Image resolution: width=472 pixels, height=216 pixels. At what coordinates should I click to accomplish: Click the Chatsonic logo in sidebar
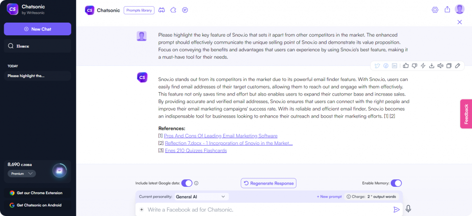[12, 9]
